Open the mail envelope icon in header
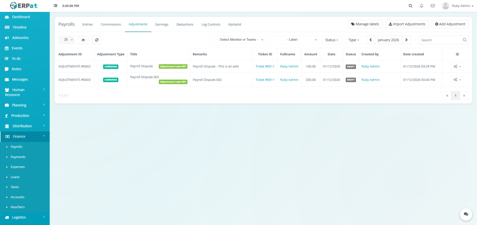477x225 pixels. pyautogui.click(x=433, y=6)
